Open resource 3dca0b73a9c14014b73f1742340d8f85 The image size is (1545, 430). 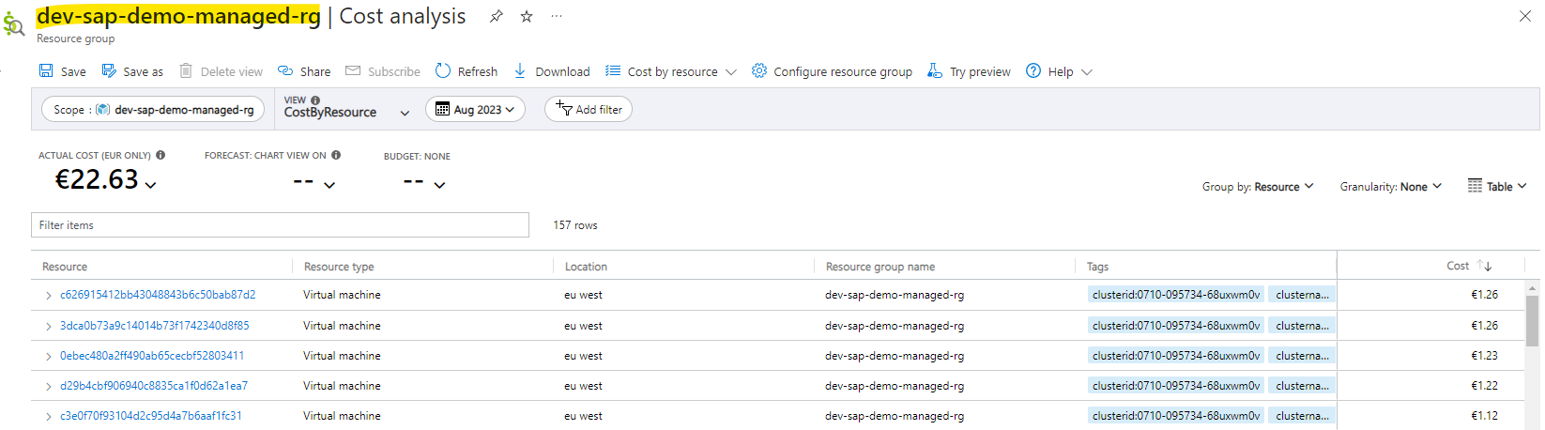click(x=155, y=326)
